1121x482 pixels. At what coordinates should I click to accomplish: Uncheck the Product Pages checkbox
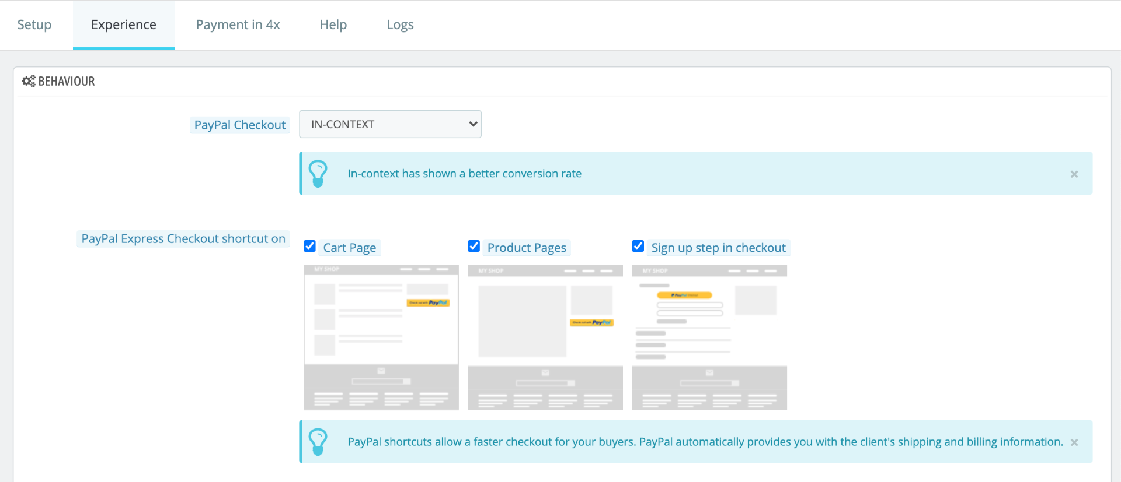pyautogui.click(x=474, y=247)
